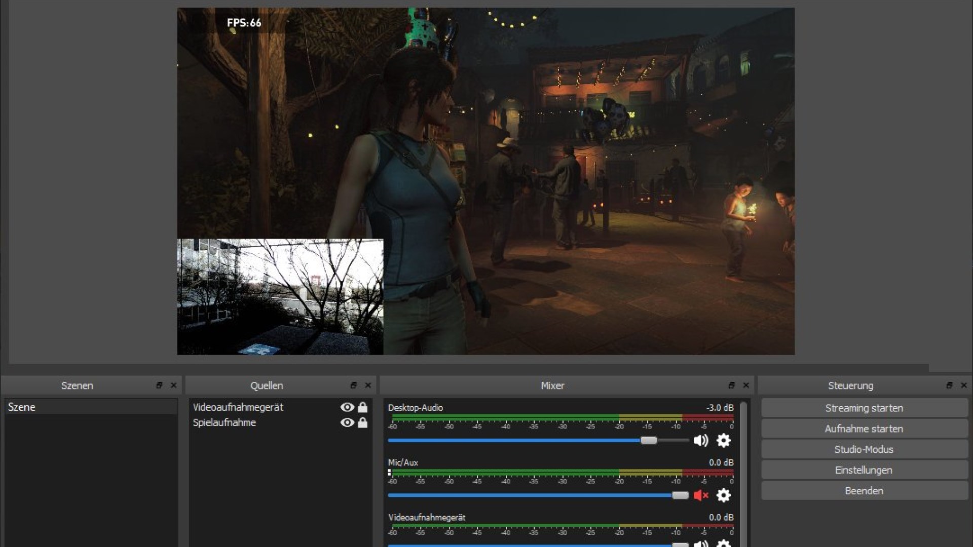
Task: Close the Szenen panel
Action: [x=173, y=385]
